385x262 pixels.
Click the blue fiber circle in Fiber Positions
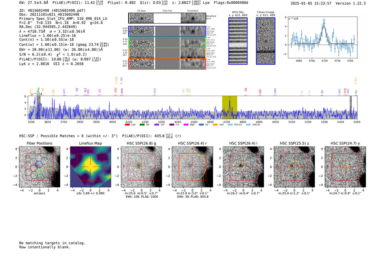point(39,165)
